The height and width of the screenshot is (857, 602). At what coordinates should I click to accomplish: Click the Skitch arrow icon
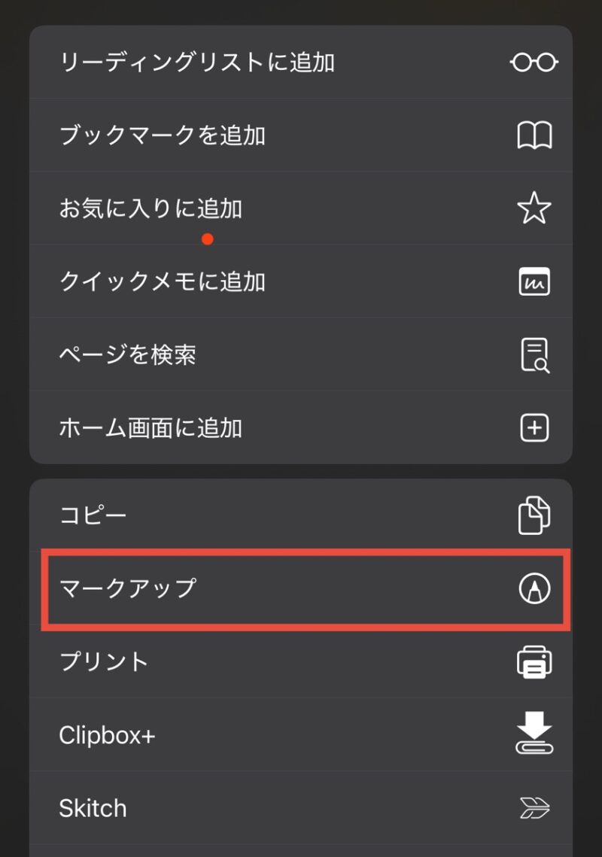pyautogui.click(x=534, y=808)
